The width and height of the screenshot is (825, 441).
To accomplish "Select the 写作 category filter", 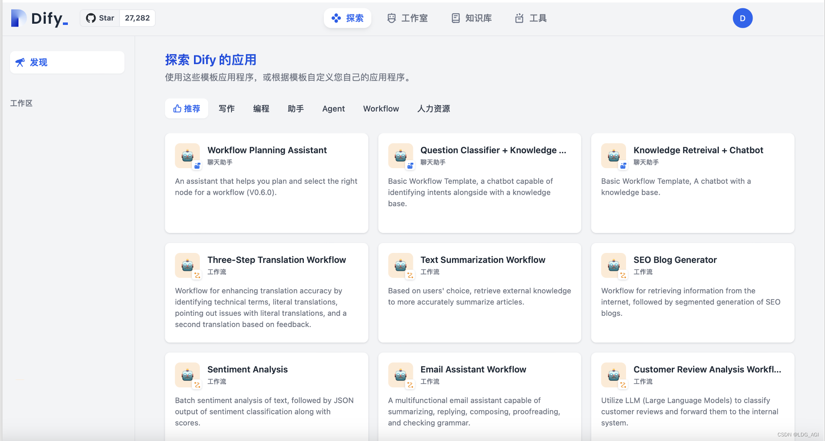I will [227, 109].
